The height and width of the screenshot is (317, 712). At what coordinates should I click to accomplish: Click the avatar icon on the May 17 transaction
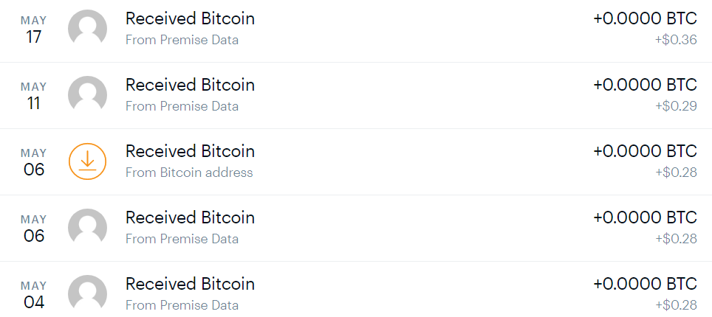click(87, 29)
